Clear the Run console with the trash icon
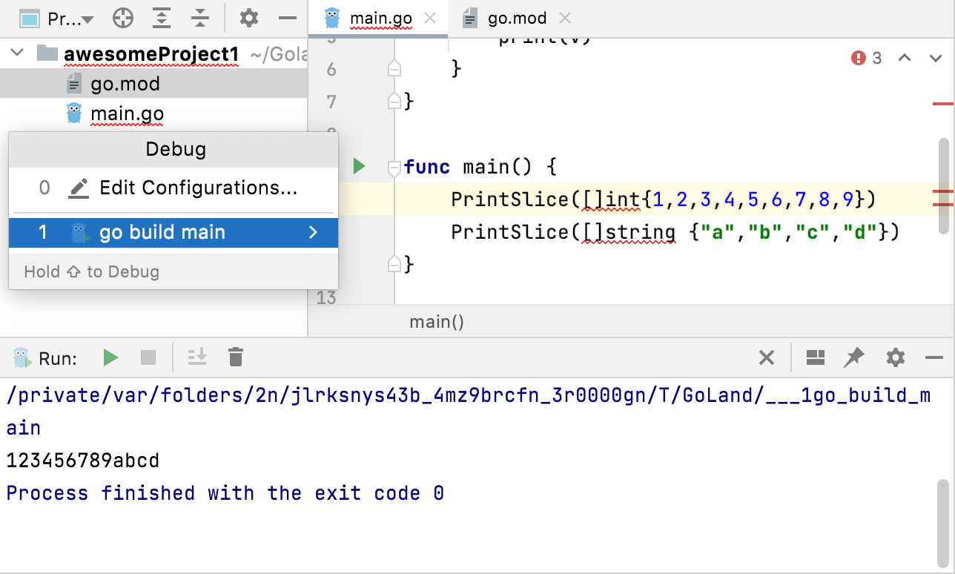The image size is (955, 574). click(236, 357)
